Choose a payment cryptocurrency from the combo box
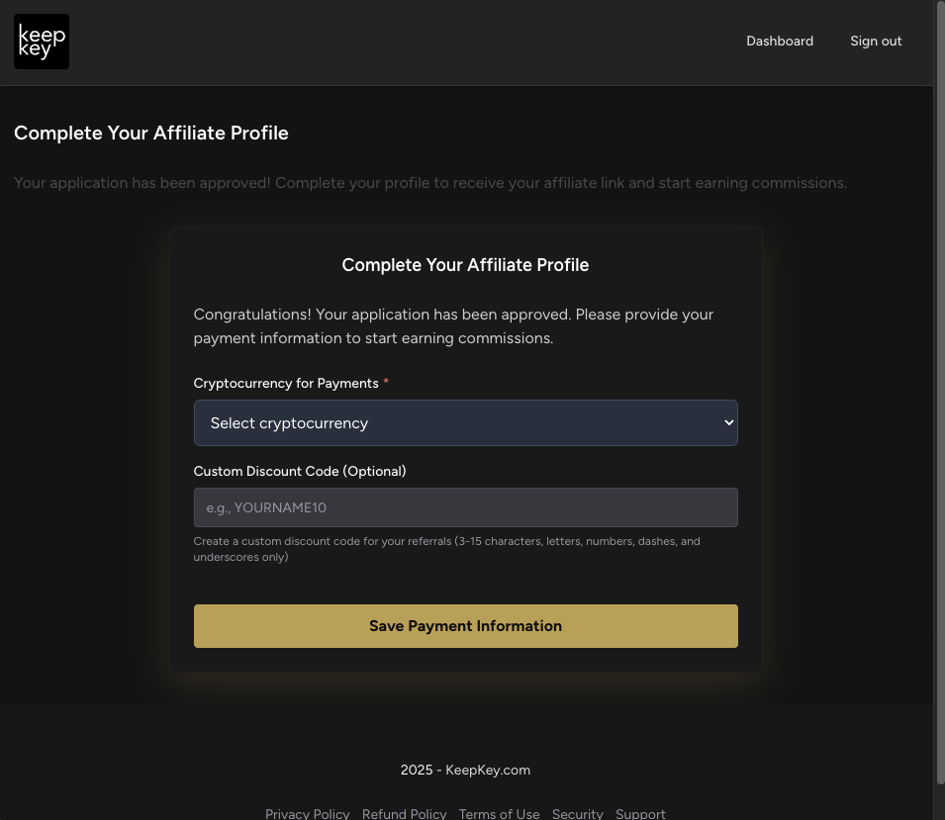The height and width of the screenshot is (820, 945). [x=465, y=422]
